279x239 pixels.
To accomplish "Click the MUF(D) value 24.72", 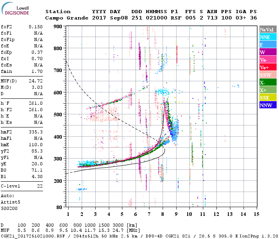I will 35,81.
